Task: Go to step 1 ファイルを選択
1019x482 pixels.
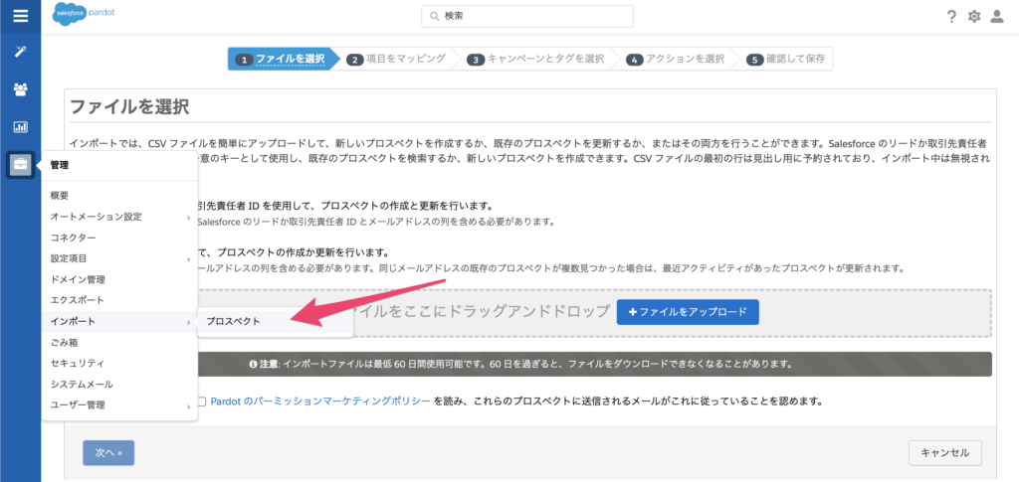Action: (283, 59)
